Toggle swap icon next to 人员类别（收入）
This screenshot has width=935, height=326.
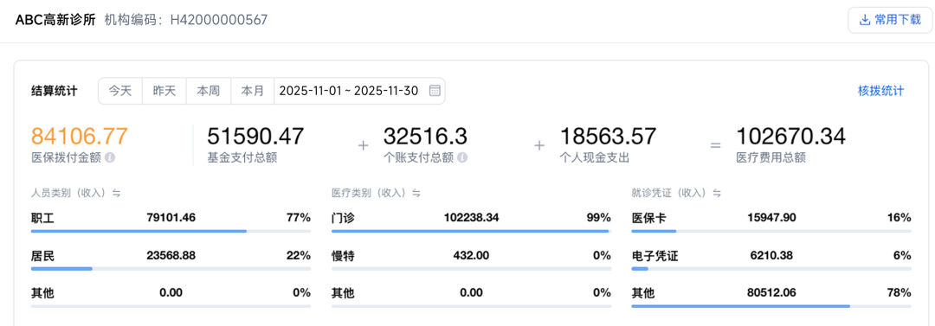pos(117,193)
